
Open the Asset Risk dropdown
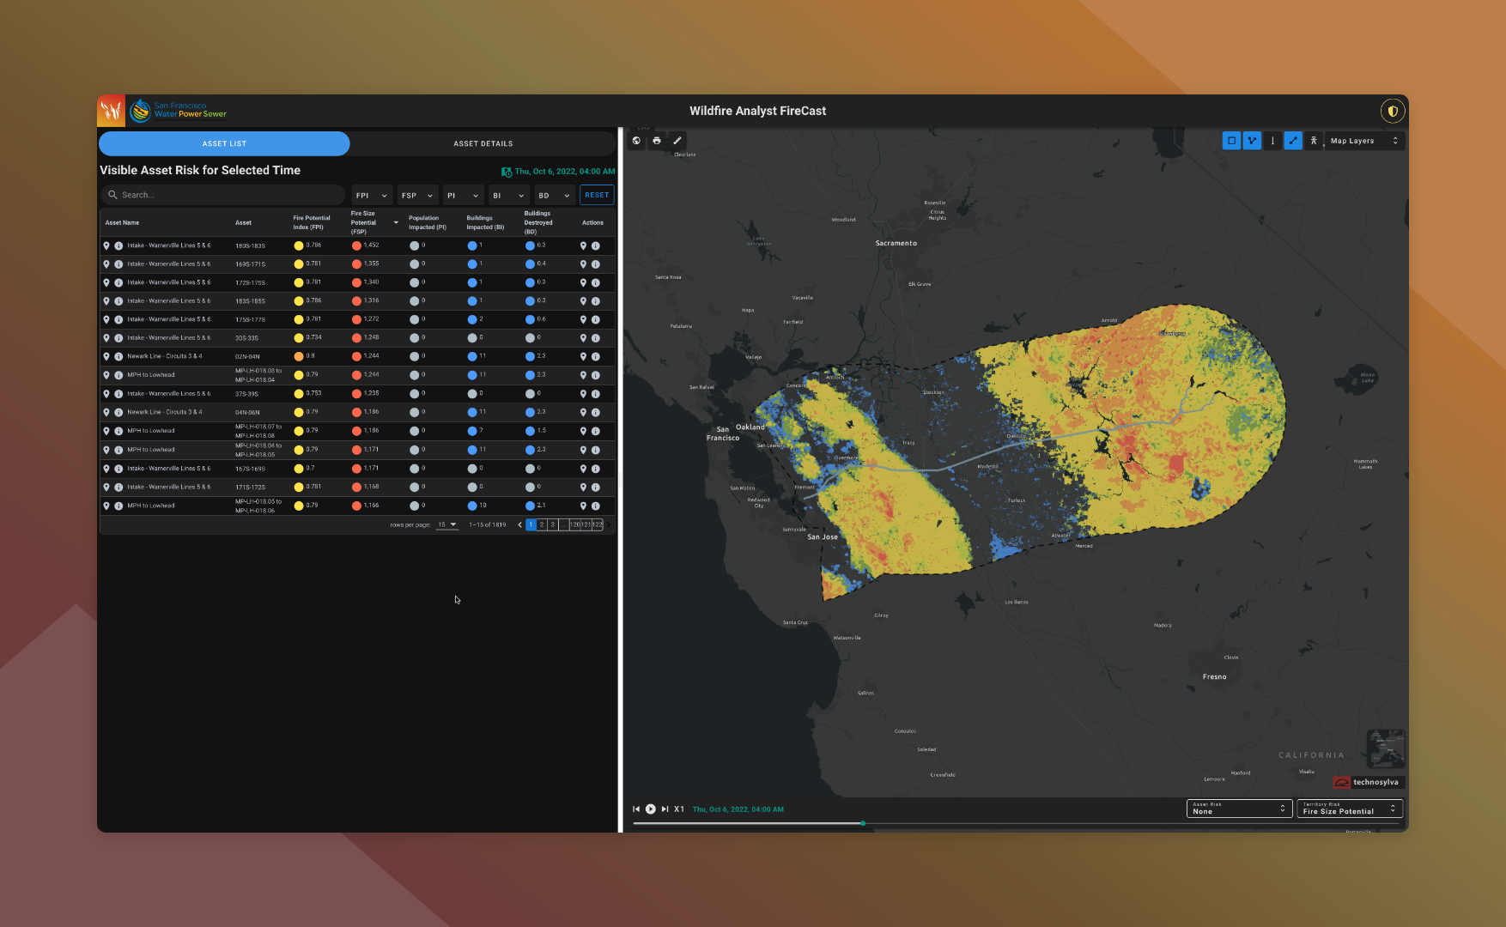click(x=1238, y=809)
